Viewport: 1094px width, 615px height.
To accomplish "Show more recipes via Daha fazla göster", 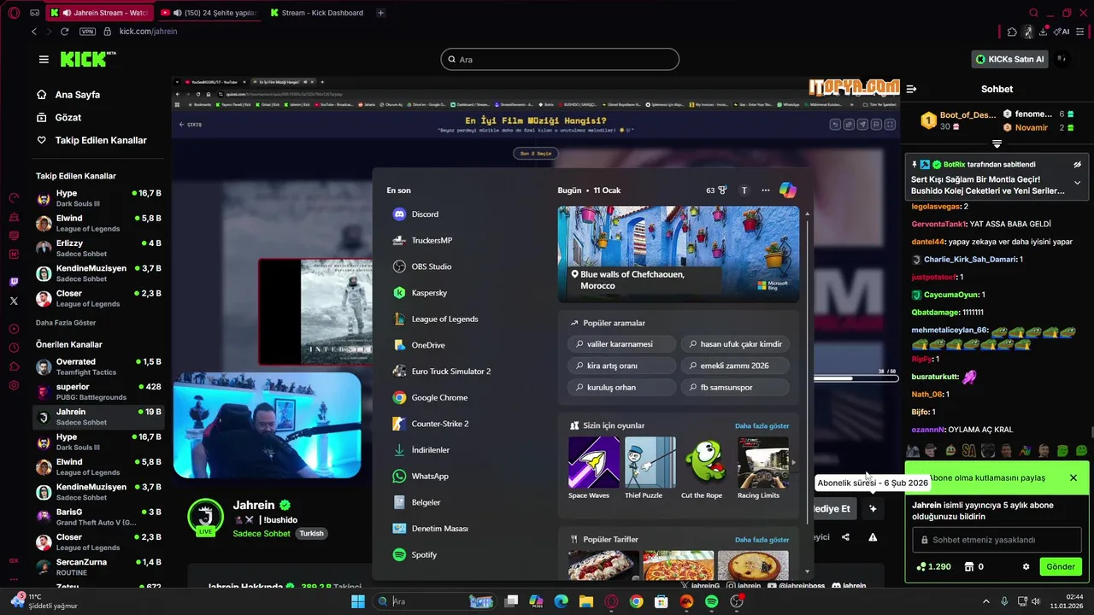I will tap(762, 540).
